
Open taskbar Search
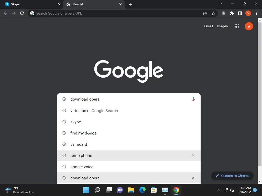[97, 190]
